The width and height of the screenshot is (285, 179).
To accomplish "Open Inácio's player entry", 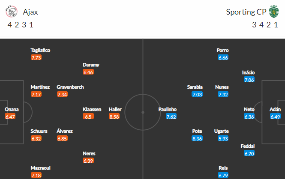I will pos(248,72).
